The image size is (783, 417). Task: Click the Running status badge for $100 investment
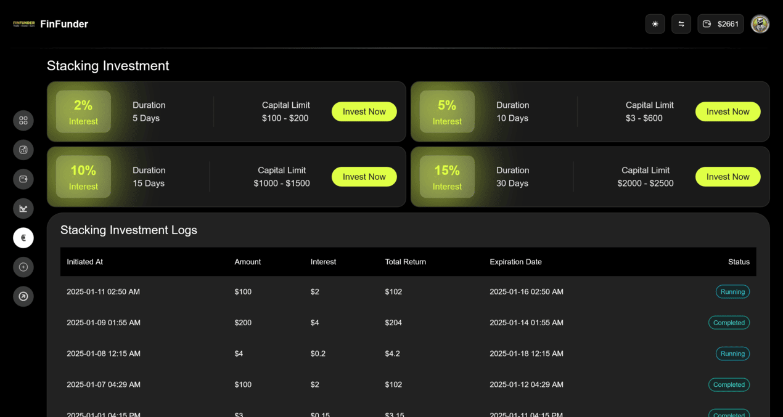pos(732,291)
